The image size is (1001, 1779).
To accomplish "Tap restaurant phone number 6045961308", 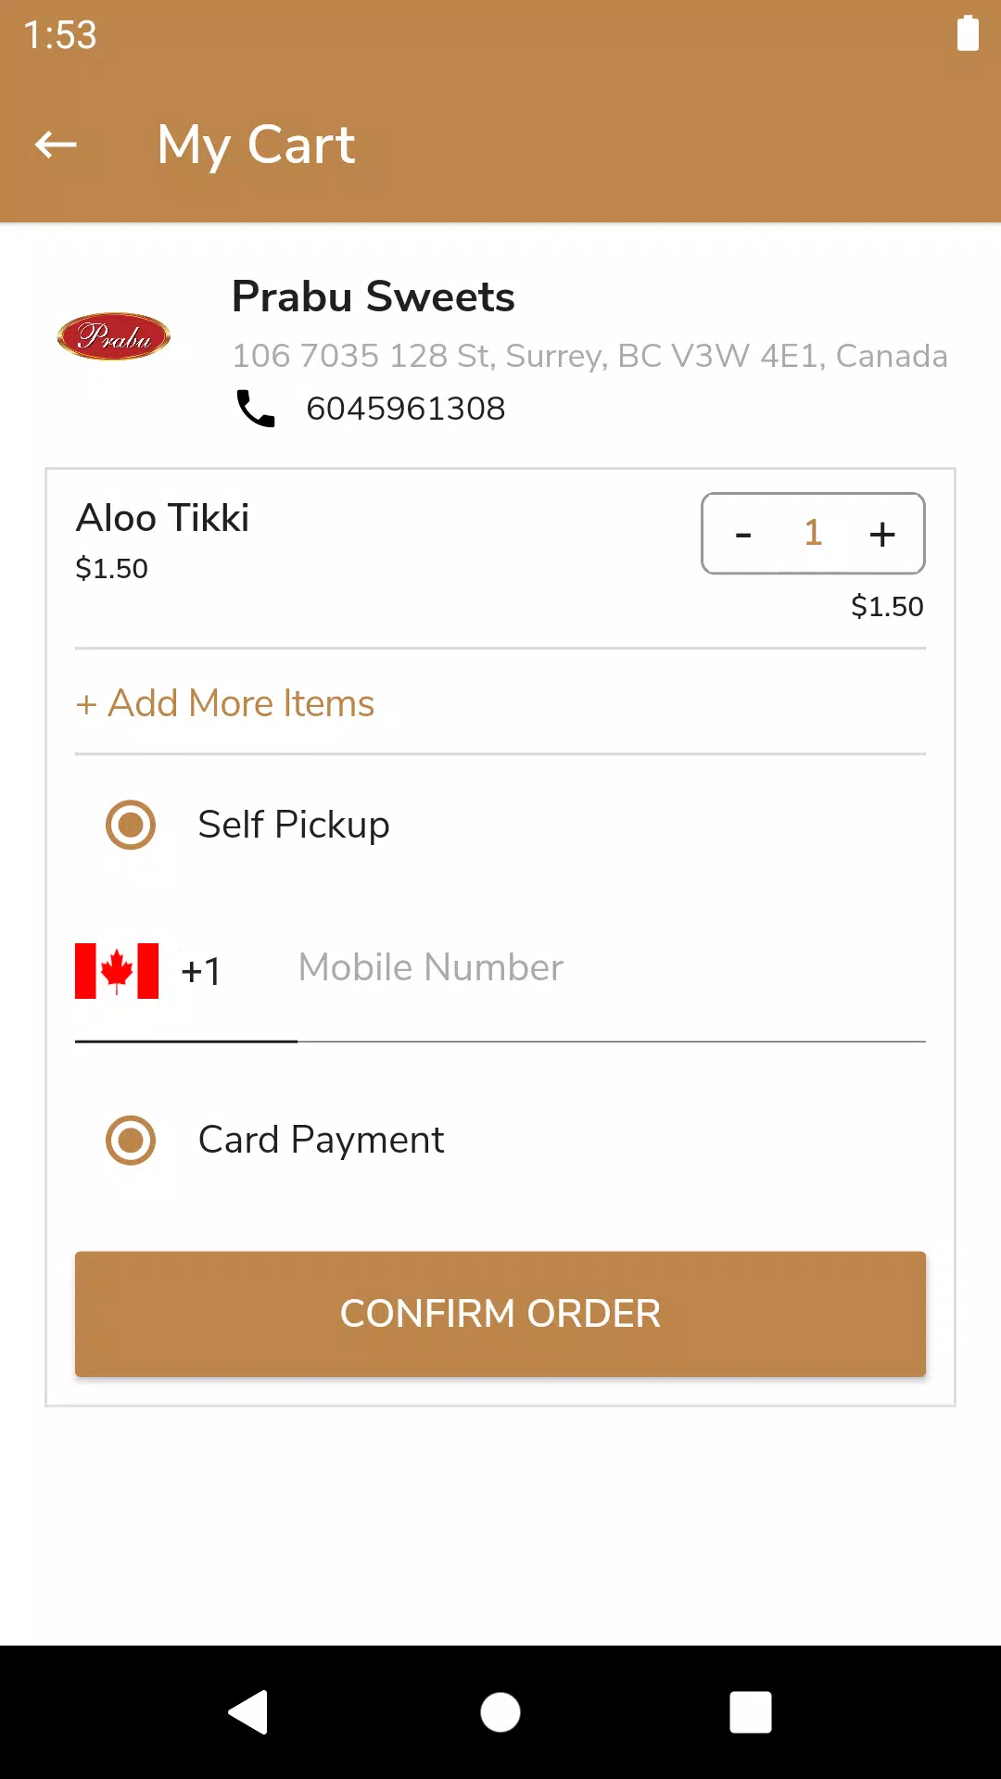I will 406,409.
